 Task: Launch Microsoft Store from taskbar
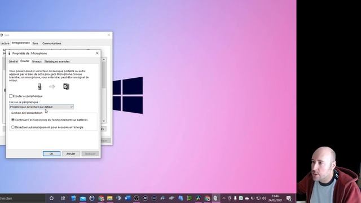[x=73, y=198]
